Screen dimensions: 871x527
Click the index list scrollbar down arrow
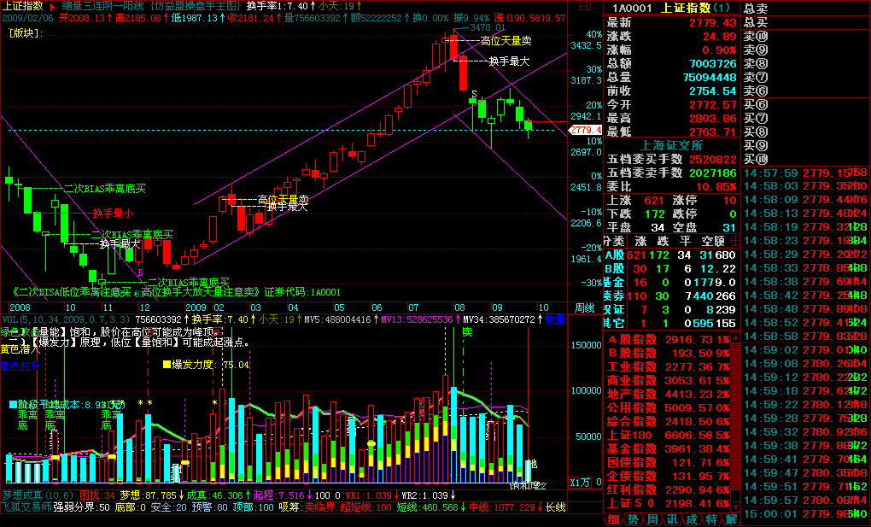click(737, 507)
